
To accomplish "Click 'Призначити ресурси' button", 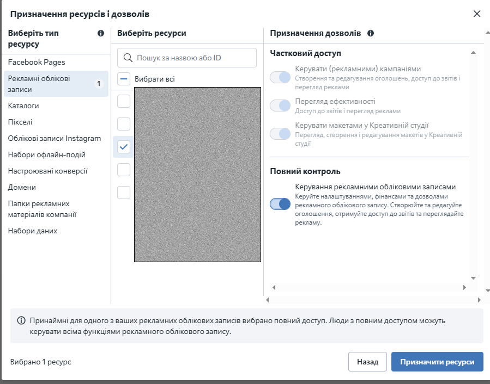I will 437,362.
